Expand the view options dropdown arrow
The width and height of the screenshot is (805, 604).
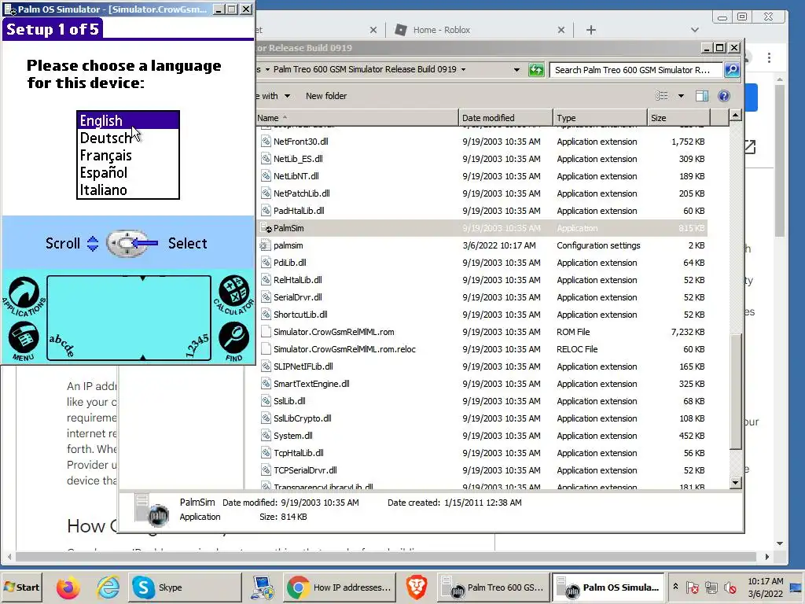[x=681, y=95]
